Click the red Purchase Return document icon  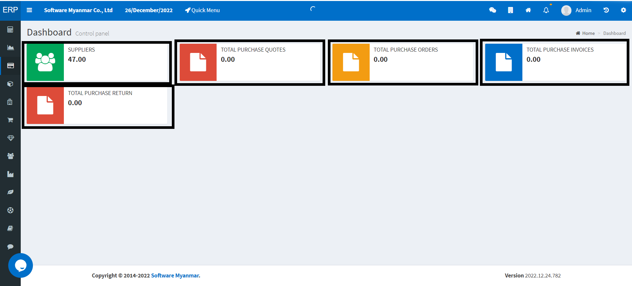coord(45,106)
